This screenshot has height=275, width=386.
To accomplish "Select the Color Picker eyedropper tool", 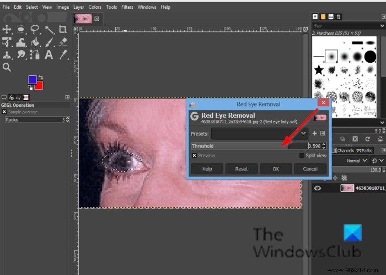I will 63,54.
